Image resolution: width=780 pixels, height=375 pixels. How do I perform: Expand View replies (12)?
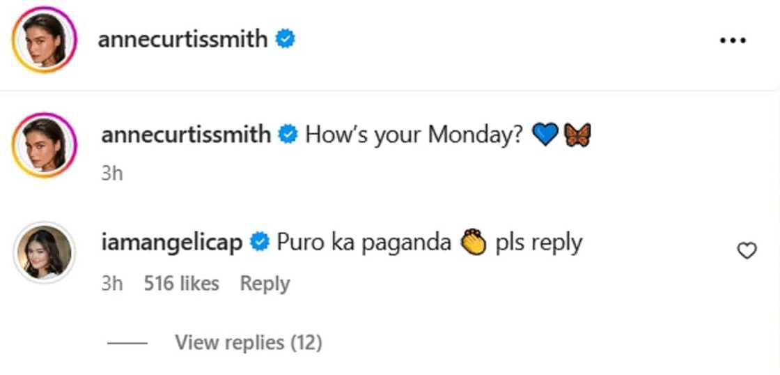[x=249, y=342]
